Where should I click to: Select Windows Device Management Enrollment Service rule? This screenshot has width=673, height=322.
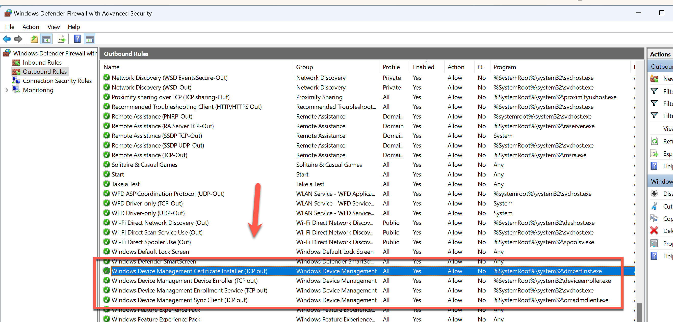pos(368,290)
